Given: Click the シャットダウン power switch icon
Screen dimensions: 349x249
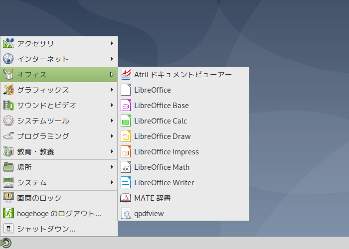Looking at the screenshot, I should tap(8, 229).
